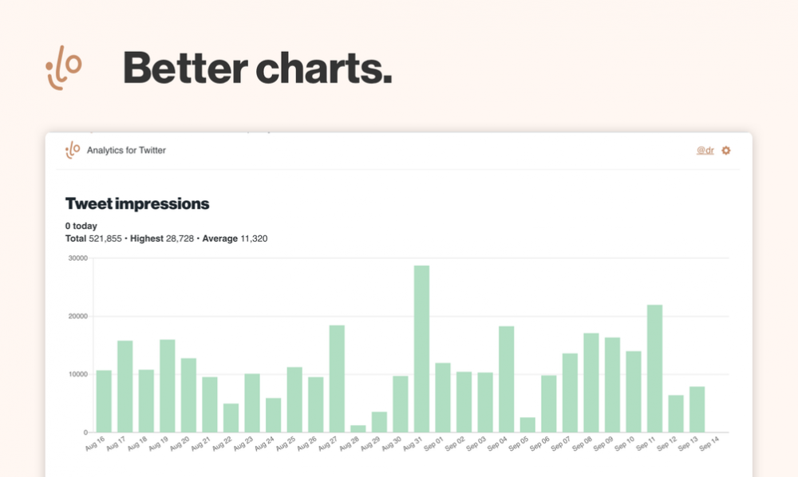The height and width of the screenshot is (477, 798).
Task: Click the Aug 19 impressions bar
Action: point(168,386)
